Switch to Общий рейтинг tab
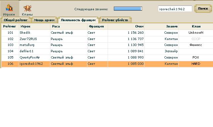The width and height of the screenshot is (213, 127). tap(16, 20)
